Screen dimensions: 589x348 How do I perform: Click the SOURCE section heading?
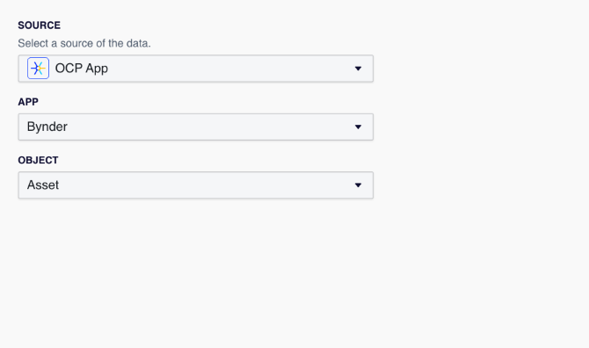point(39,25)
